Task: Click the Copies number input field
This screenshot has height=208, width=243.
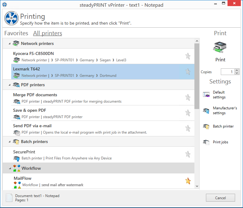Action: [x=227, y=72]
